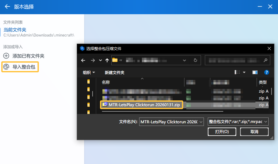
Task: Click the blue help question-mark icon
Action: tap(266, 72)
